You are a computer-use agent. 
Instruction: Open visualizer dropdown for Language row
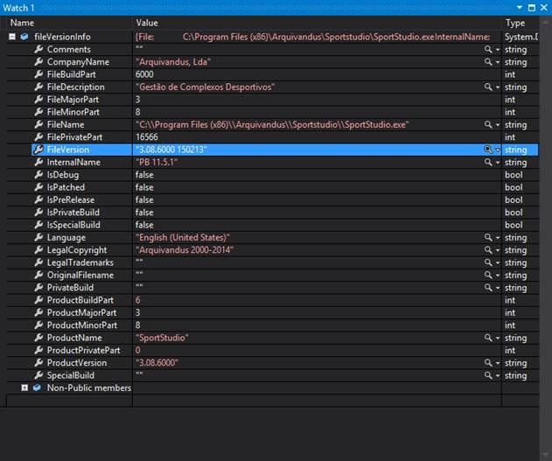click(498, 238)
